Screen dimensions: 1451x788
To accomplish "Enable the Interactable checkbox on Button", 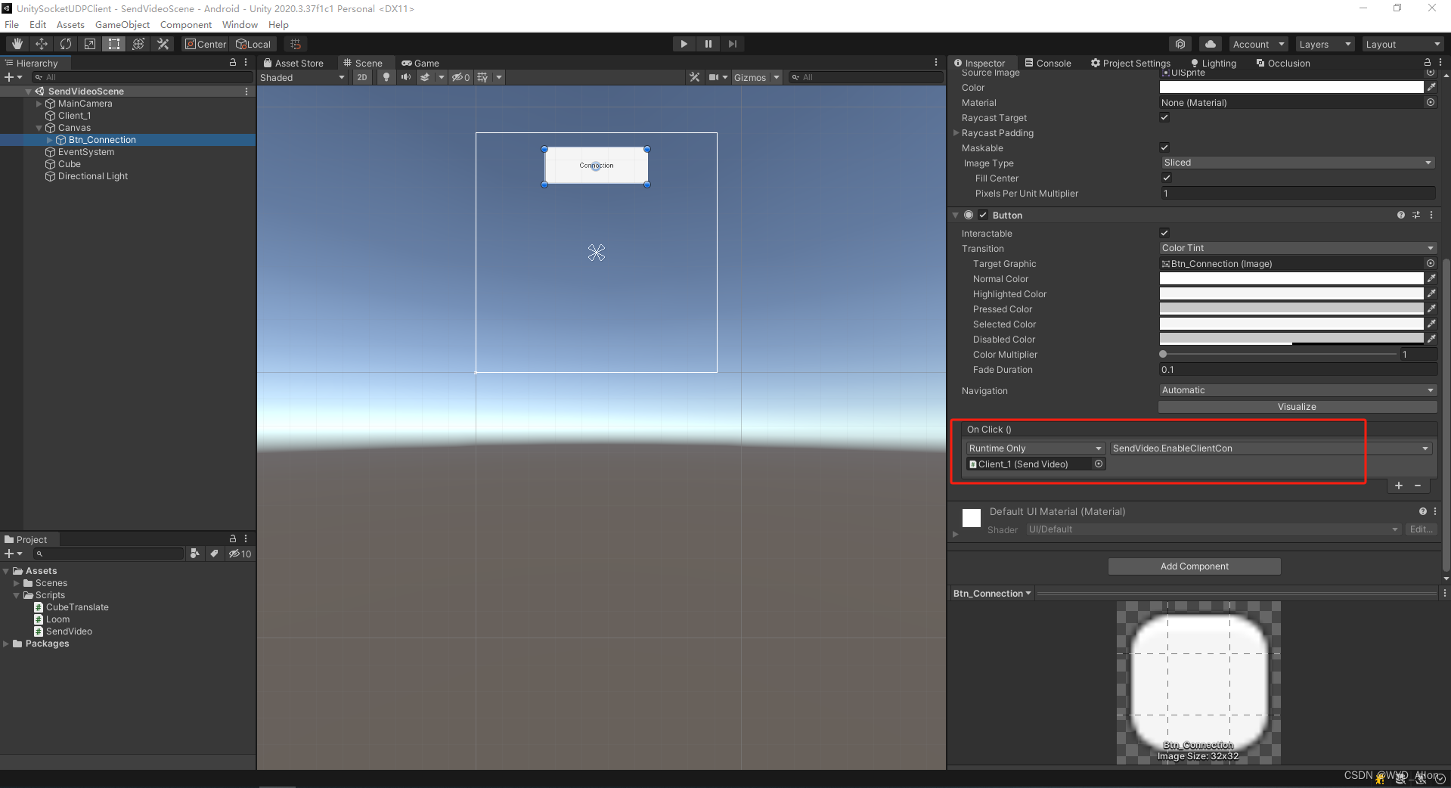I will (1164, 233).
